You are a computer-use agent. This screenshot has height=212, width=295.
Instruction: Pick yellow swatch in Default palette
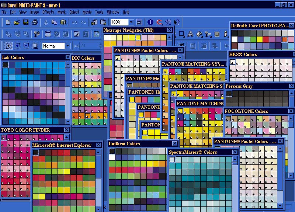point(260,39)
